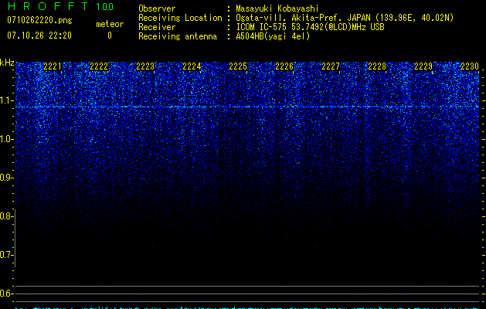Click the Observer label

tap(157, 8)
